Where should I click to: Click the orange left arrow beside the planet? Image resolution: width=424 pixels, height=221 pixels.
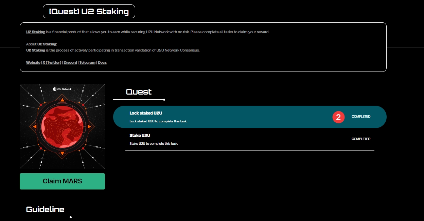tap(35, 126)
